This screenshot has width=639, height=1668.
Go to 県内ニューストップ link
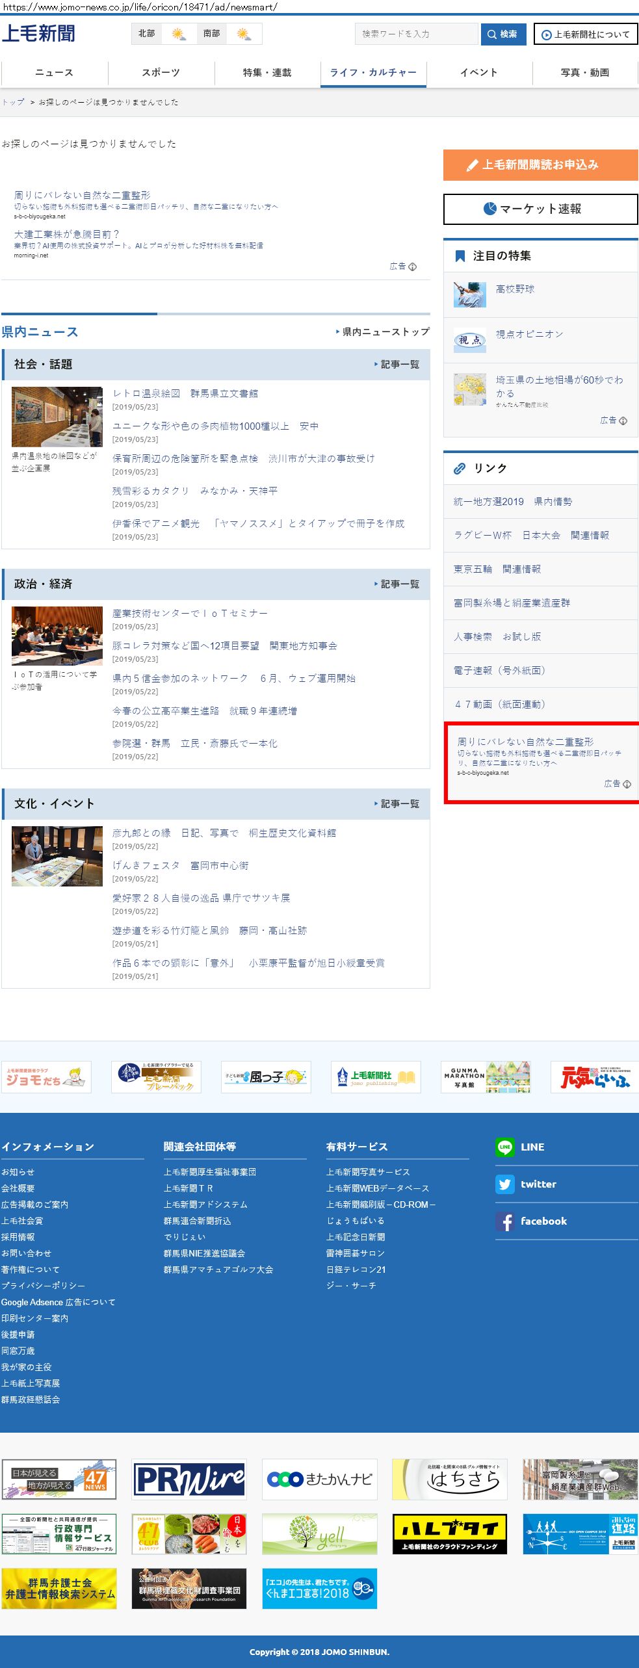pyautogui.click(x=383, y=332)
